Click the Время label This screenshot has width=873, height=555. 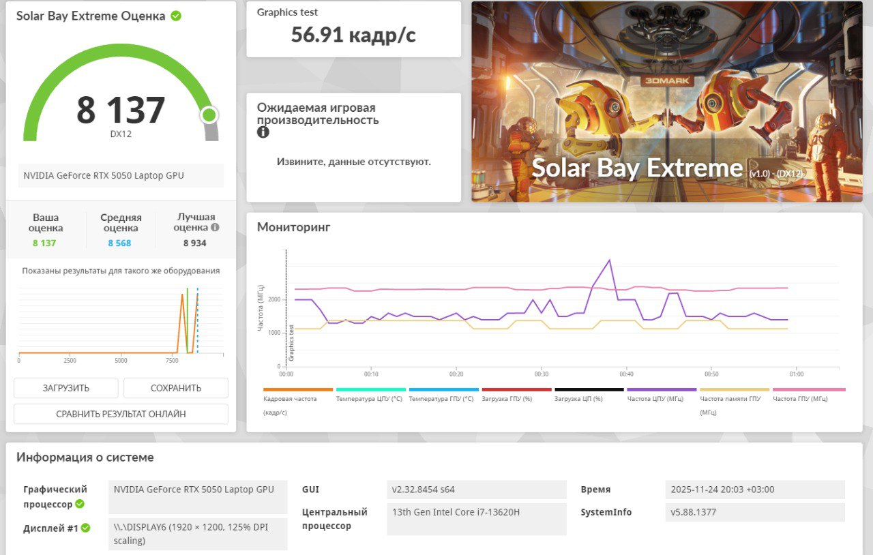pos(595,490)
